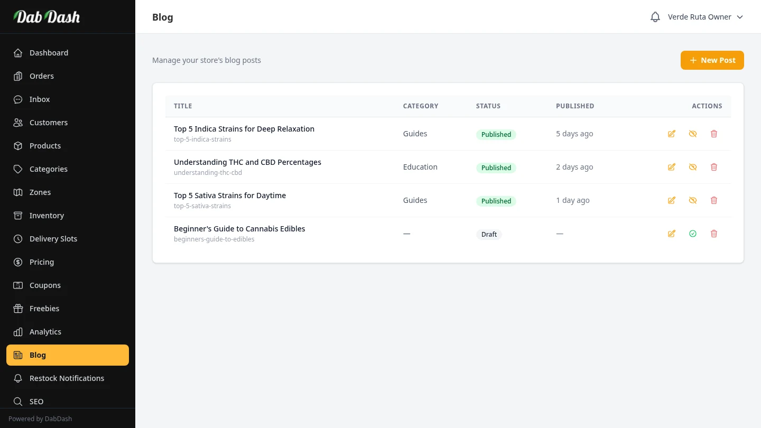Create a new blog post

coord(712,60)
